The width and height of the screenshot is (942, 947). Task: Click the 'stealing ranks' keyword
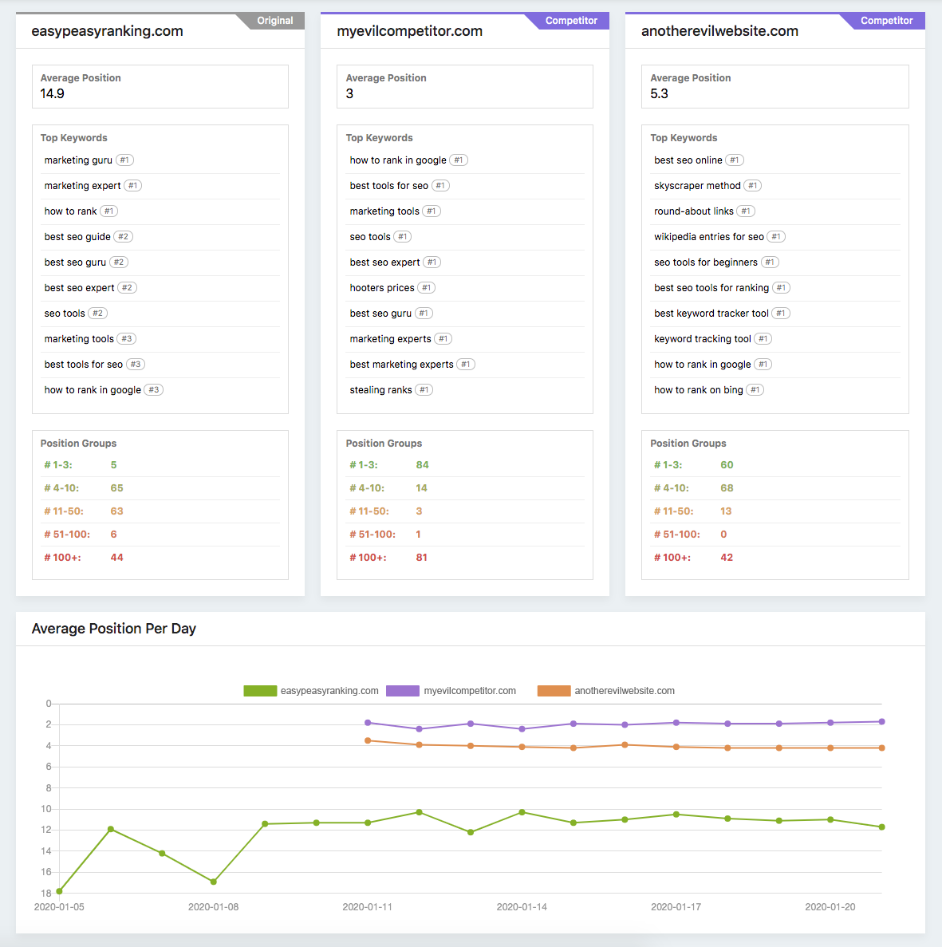pyautogui.click(x=381, y=390)
